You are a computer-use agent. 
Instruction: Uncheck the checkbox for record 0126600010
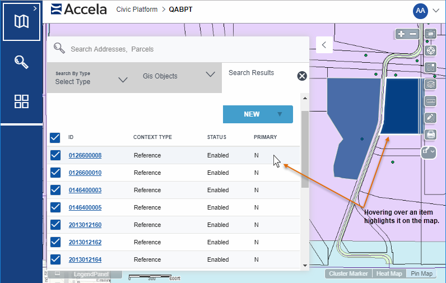[x=55, y=173]
